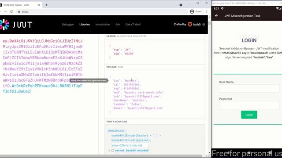The image size is (282, 158).
Task: Click the Crafted by text
Action: 180,25
